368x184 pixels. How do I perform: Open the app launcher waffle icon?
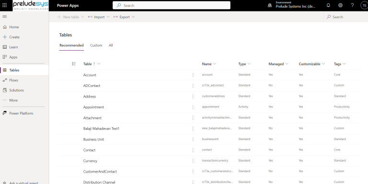pos(4,5)
